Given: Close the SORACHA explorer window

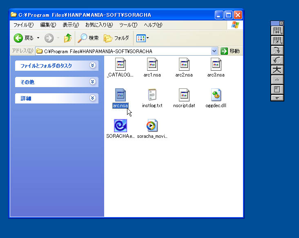Looking at the screenshot, I should (x=238, y=15).
